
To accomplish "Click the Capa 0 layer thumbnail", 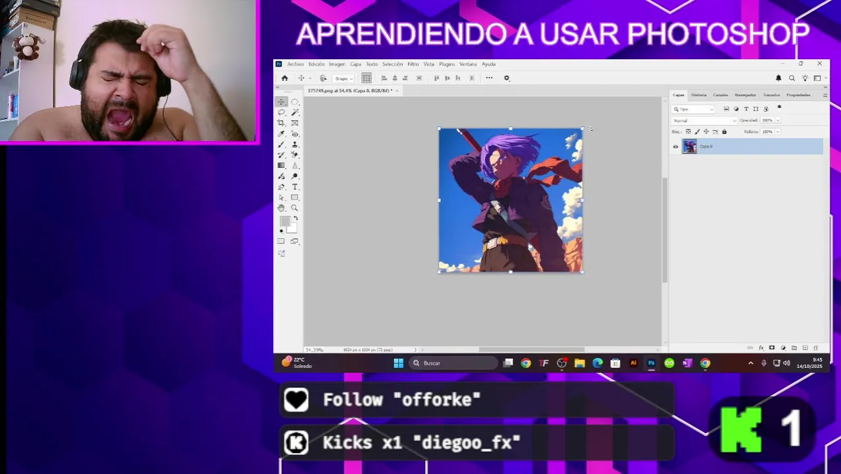I will coord(689,147).
